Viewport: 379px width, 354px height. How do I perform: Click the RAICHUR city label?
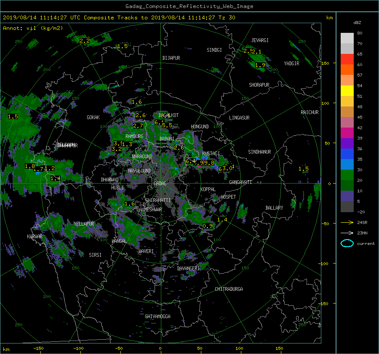[310, 112]
